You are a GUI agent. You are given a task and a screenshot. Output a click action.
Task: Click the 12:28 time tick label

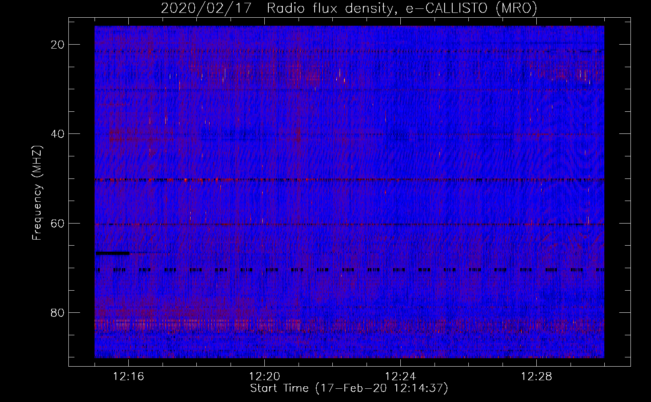[536, 377]
